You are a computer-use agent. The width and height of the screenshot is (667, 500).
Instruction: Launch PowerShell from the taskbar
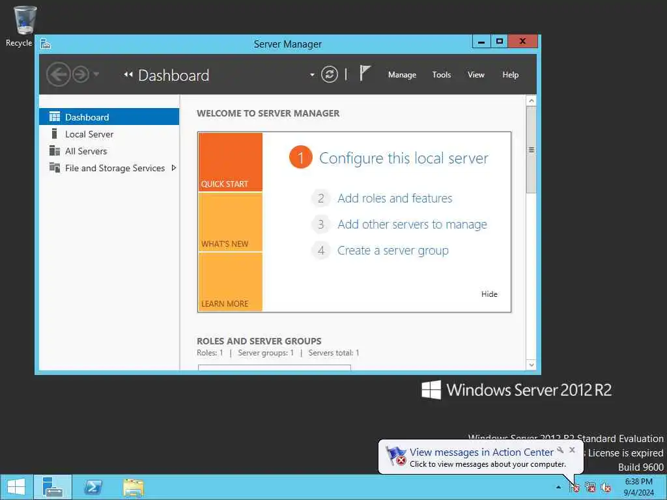coord(93,487)
